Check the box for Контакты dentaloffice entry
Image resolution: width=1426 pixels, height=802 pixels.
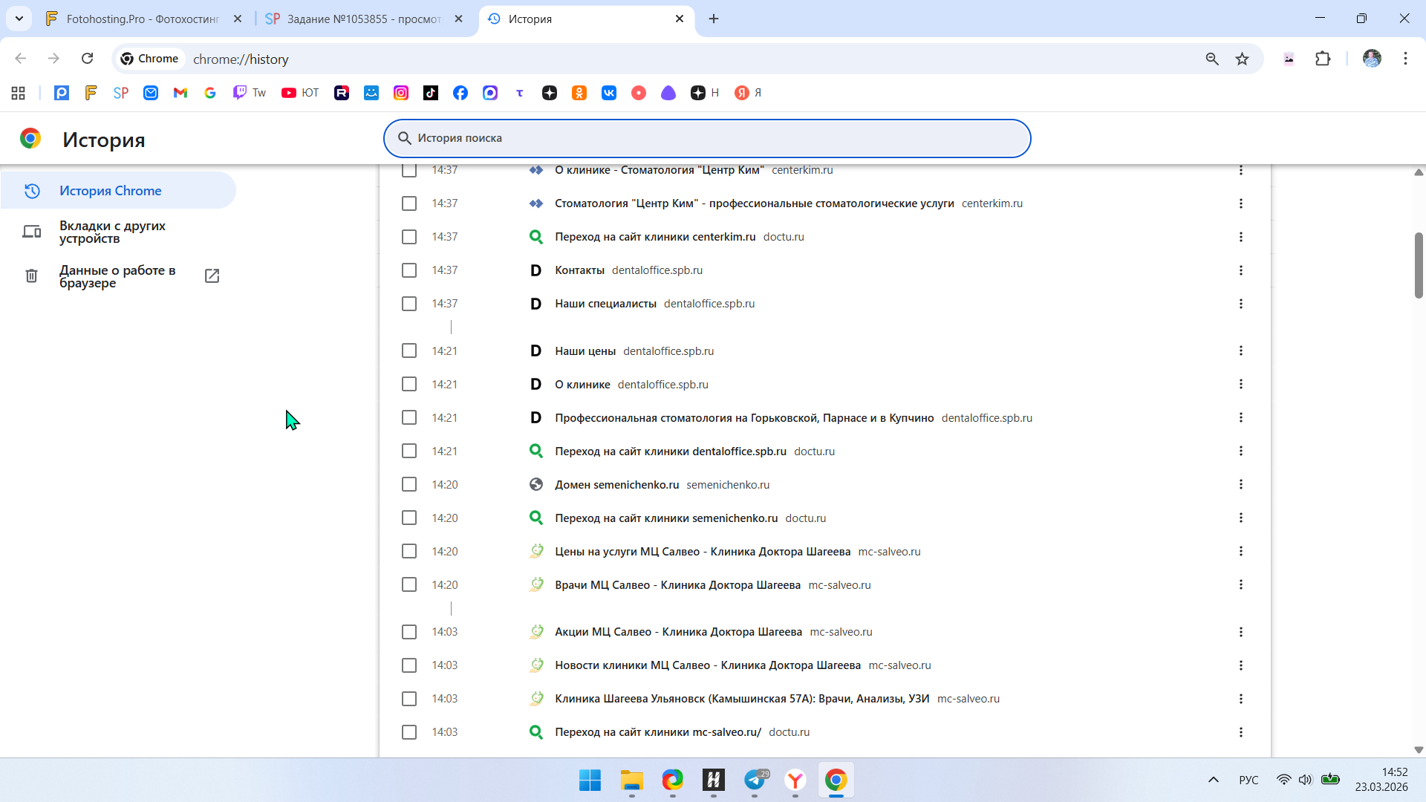409,270
